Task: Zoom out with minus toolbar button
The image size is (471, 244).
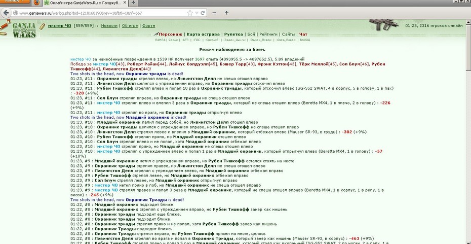Action: coord(214,13)
